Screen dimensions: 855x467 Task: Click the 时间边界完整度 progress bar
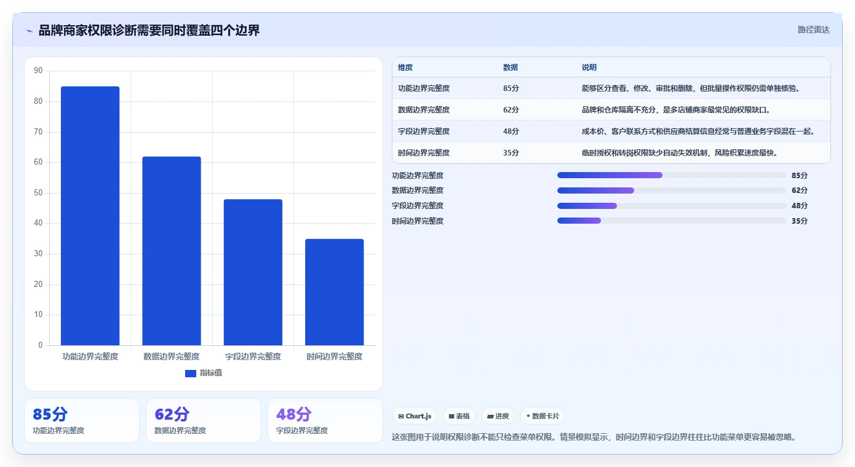click(672, 221)
